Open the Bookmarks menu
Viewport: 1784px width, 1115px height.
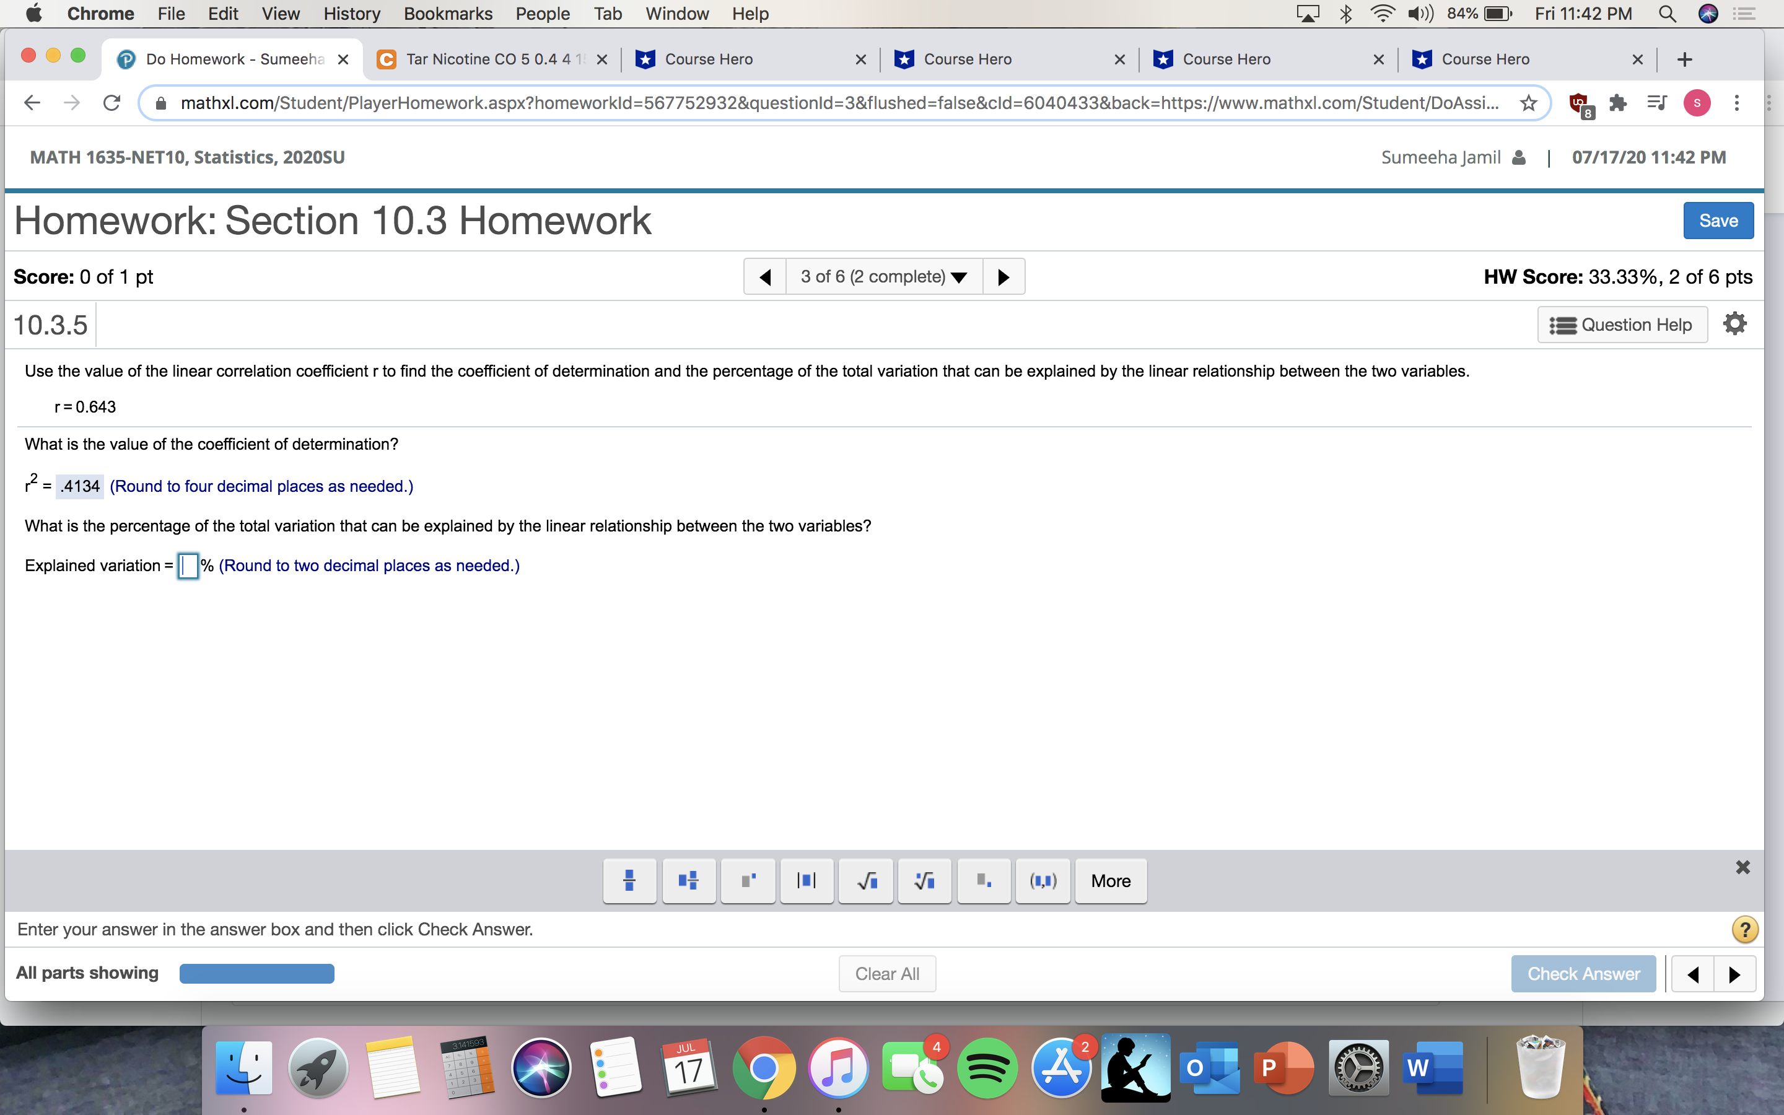[448, 13]
